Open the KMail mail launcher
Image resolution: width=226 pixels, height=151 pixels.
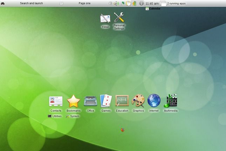coord(105,21)
